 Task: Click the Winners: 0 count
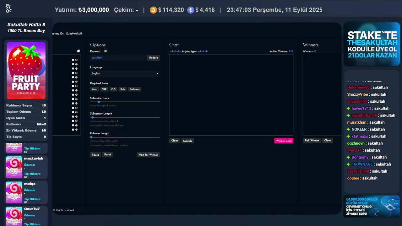coord(309,51)
